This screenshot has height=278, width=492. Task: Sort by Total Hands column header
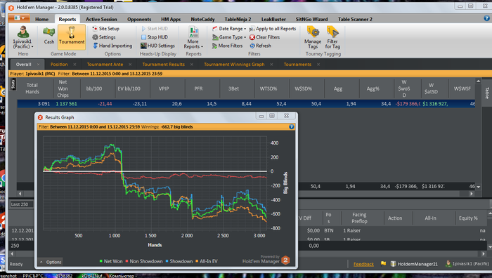pyautogui.click(x=32, y=88)
